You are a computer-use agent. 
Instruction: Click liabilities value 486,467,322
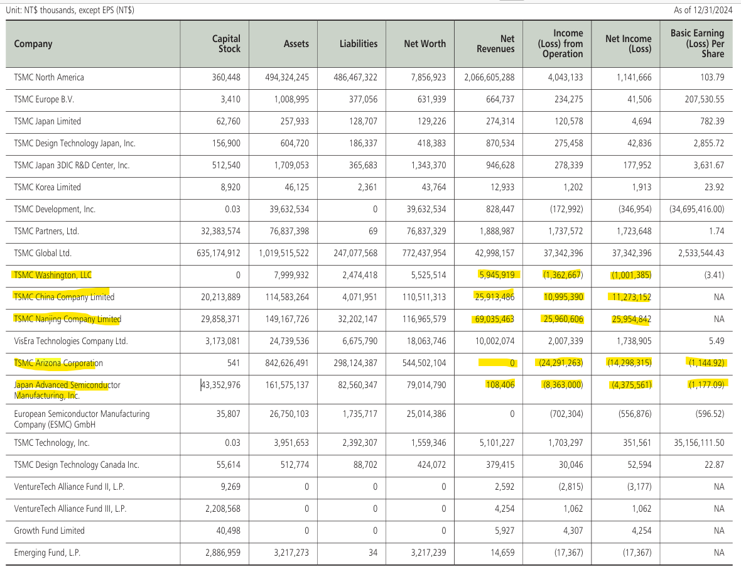pos(355,77)
